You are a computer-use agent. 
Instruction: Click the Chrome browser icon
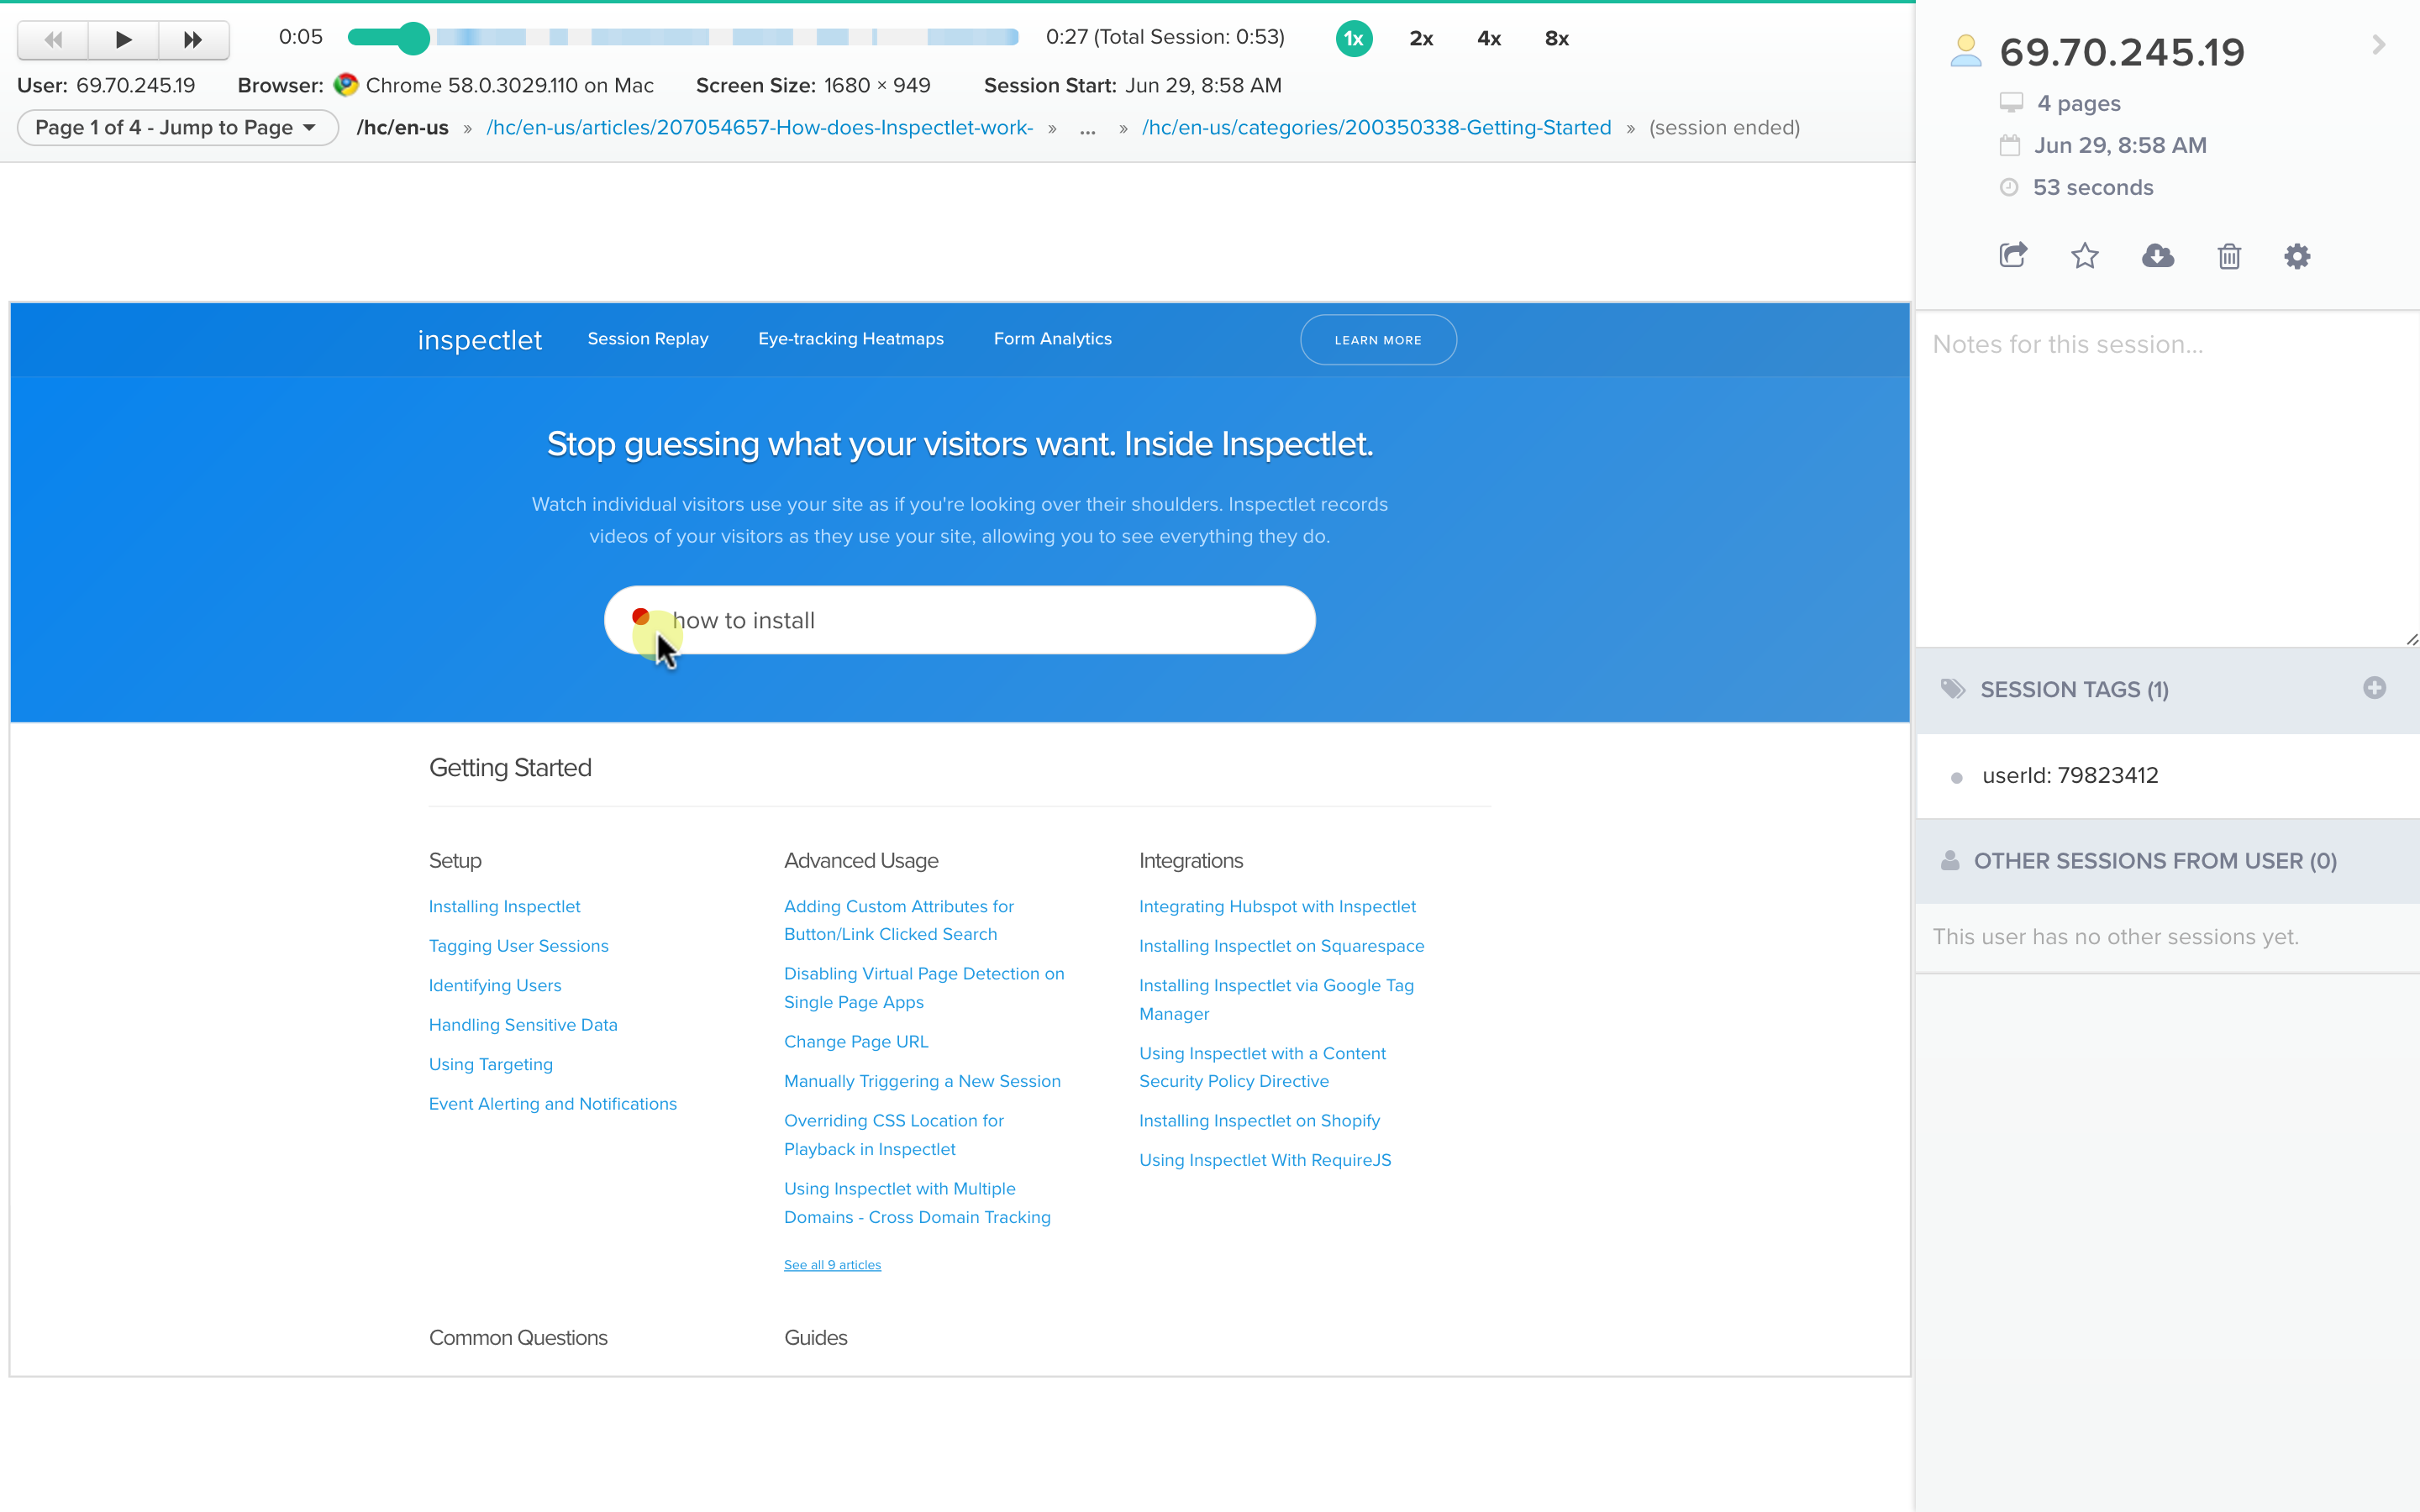pyautogui.click(x=346, y=85)
